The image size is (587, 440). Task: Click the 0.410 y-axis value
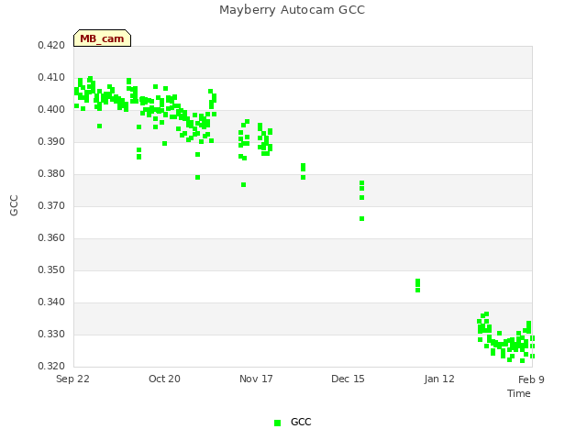coord(51,77)
